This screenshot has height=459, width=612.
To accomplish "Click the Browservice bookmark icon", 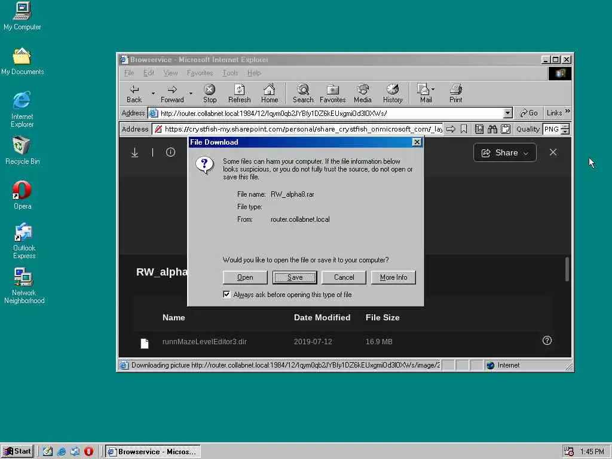I will [464, 129].
